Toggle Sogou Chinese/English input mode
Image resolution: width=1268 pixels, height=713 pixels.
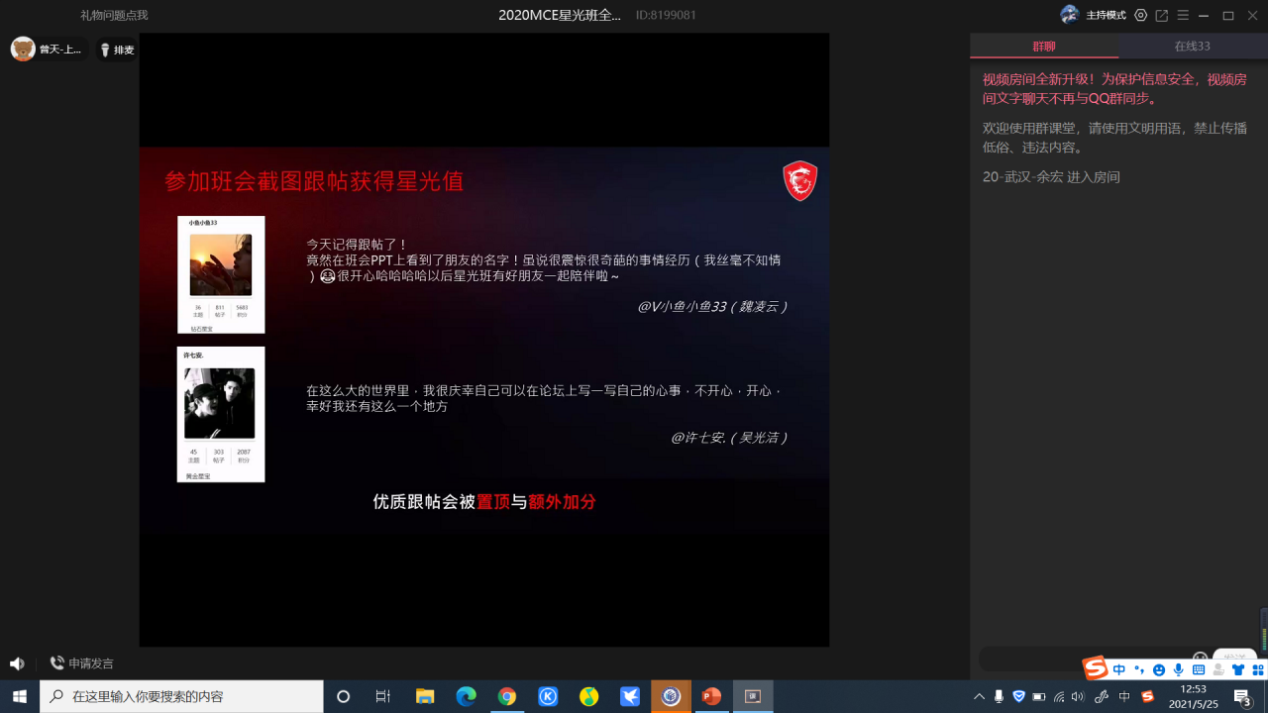(1119, 670)
